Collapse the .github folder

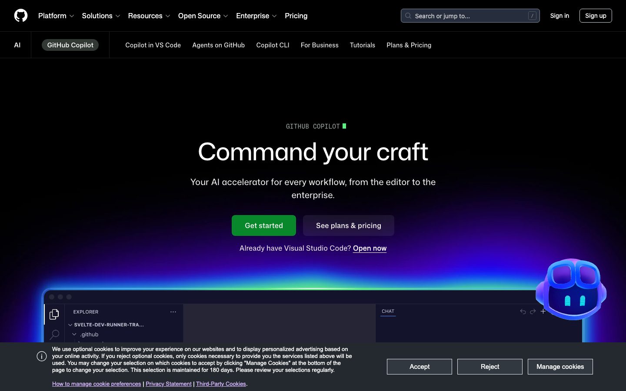(74, 334)
